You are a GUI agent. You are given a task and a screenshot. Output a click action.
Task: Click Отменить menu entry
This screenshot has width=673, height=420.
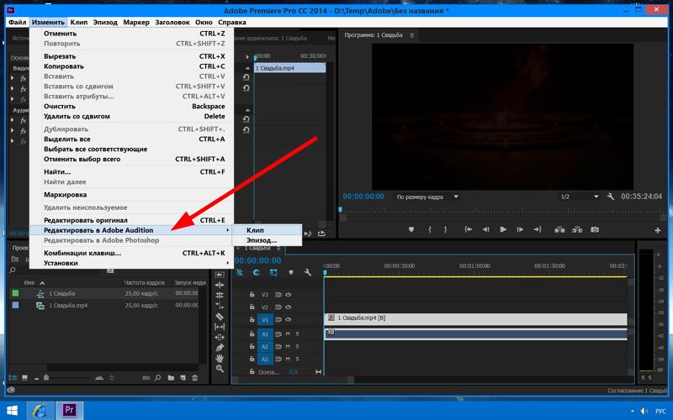point(131,34)
